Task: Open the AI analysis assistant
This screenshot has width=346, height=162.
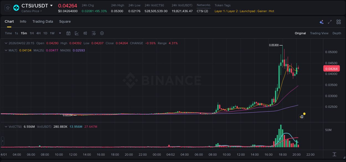Action: click(x=321, y=22)
